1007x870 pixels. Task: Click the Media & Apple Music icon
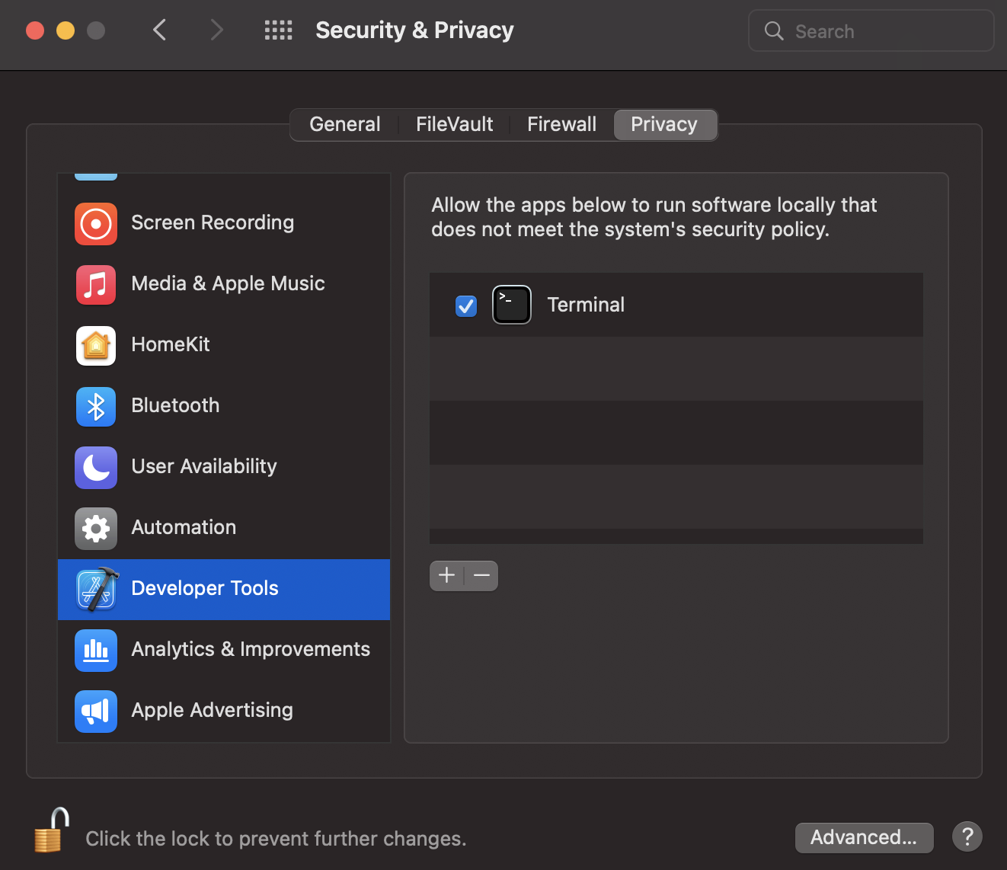96,285
